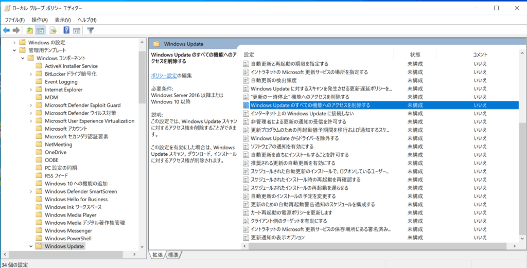
Task: Expand the Windows の設定 tree node
Action: click(x=14, y=42)
